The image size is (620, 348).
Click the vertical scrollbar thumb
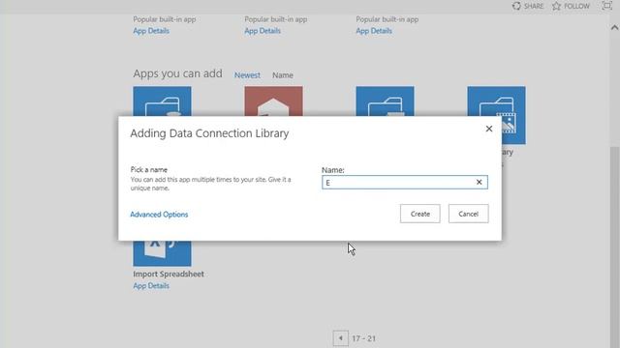coord(614,247)
